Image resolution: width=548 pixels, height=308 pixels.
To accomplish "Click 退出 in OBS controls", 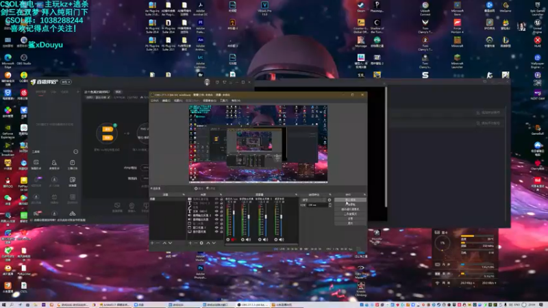I will click(x=350, y=223).
